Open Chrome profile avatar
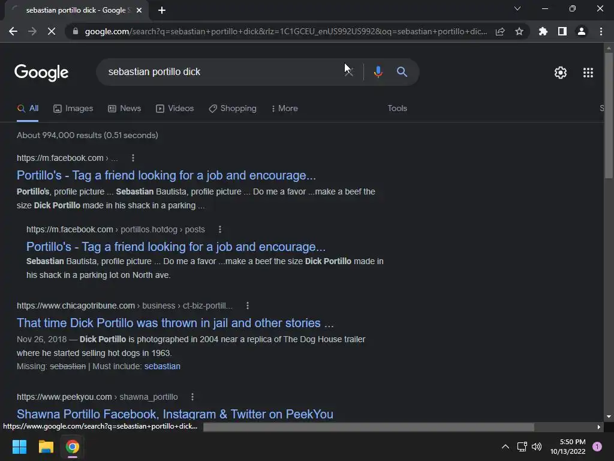 pos(582,31)
